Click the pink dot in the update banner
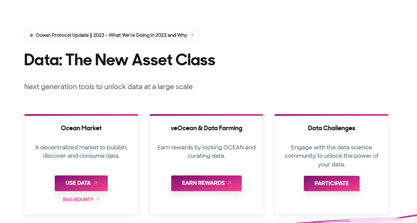This screenshot has width=417, height=223. (31, 35)
